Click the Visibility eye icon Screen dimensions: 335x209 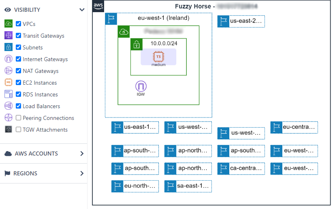(8, 10)
